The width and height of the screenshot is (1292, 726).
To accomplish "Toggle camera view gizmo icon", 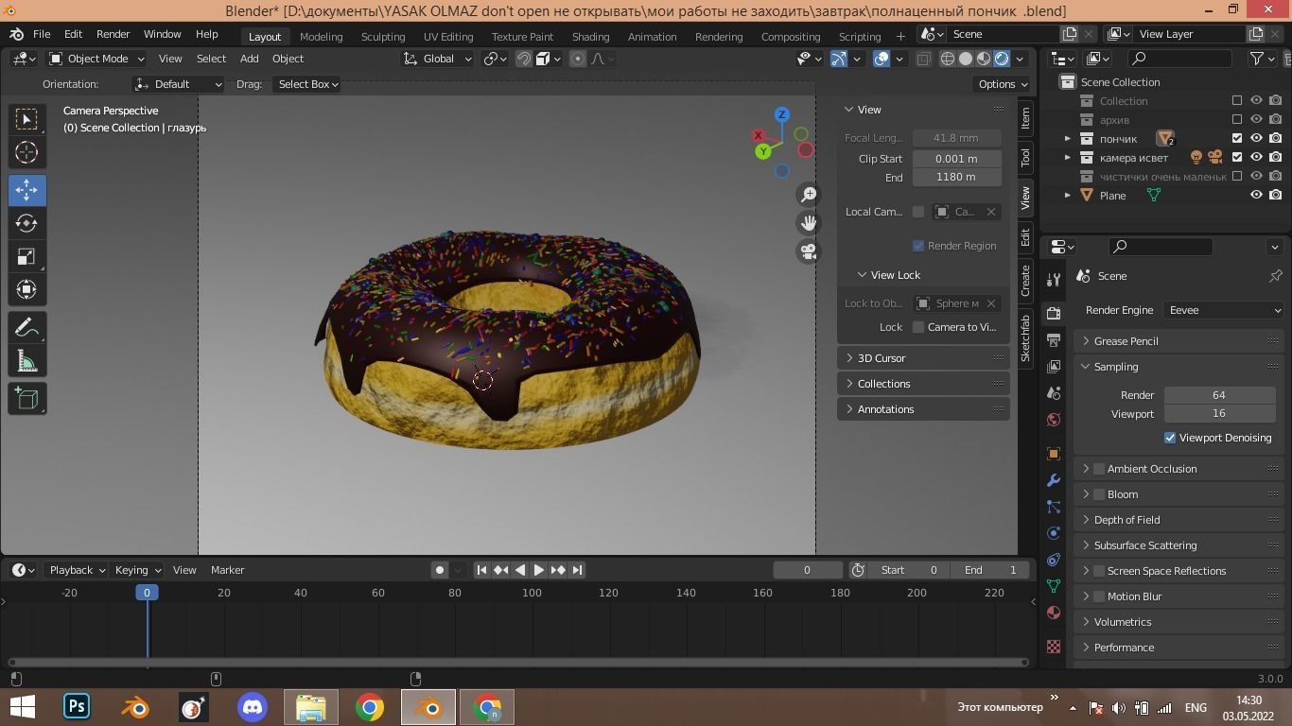I will [x=809, y=251].
